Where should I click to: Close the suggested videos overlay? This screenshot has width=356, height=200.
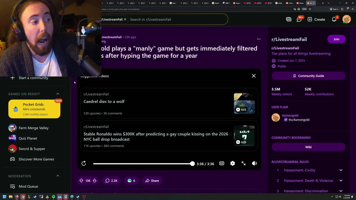click(x=254, y=76)
